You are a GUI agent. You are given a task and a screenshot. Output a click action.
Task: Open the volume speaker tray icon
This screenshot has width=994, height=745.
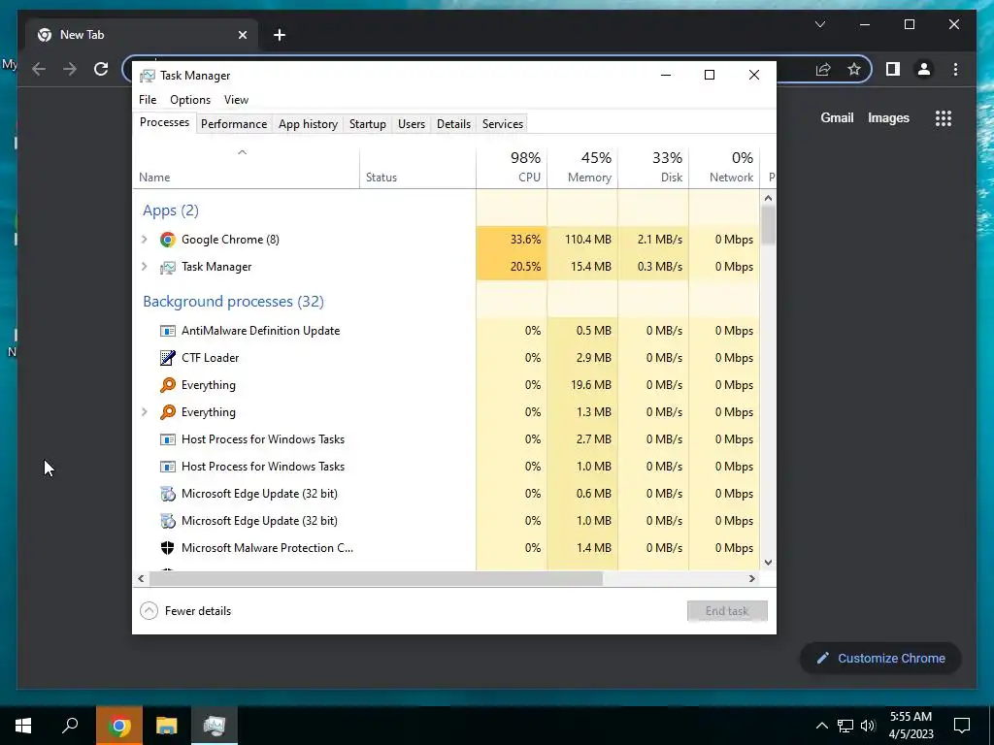868,726
